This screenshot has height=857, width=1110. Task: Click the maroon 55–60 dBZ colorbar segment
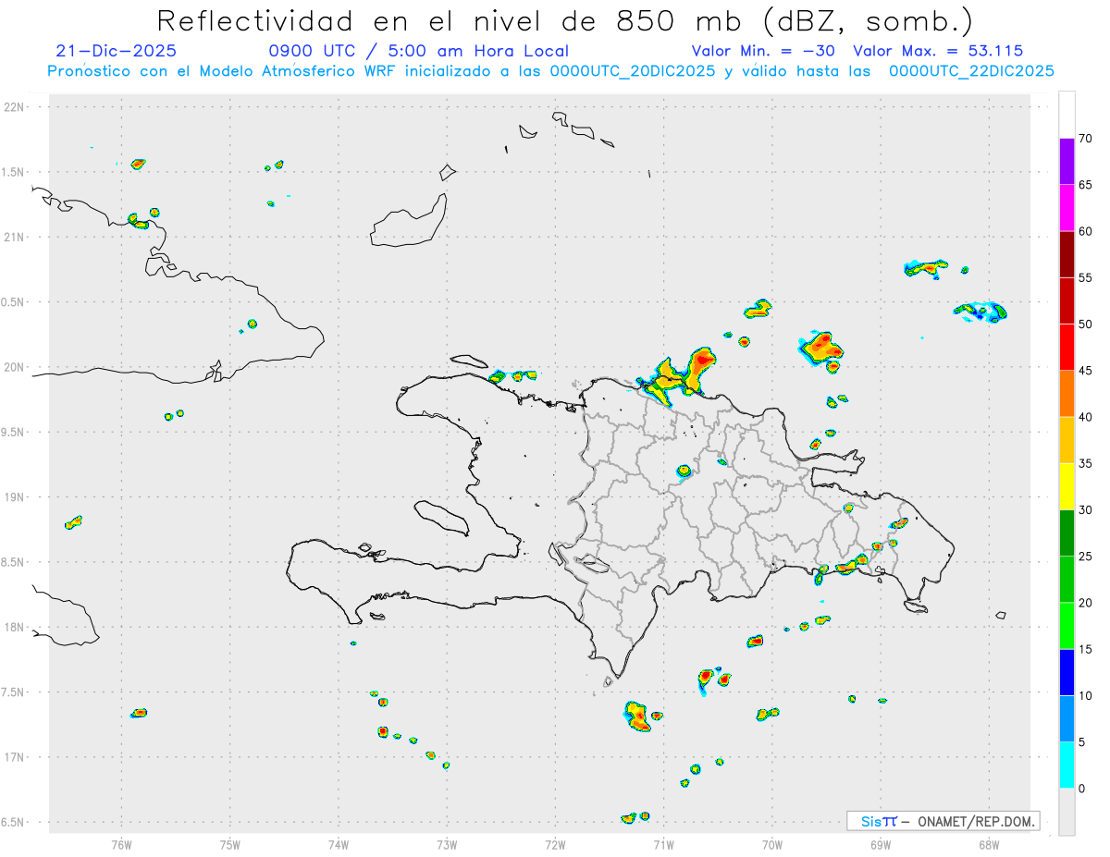[x=1067, y=254]
